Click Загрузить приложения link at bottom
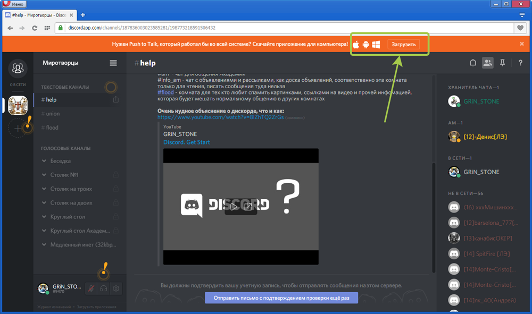The height and width of the screenshot is (314, 532). 97,307
